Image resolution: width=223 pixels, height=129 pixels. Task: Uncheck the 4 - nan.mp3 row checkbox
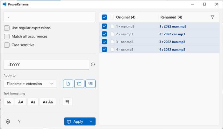(x=104, y=49)
